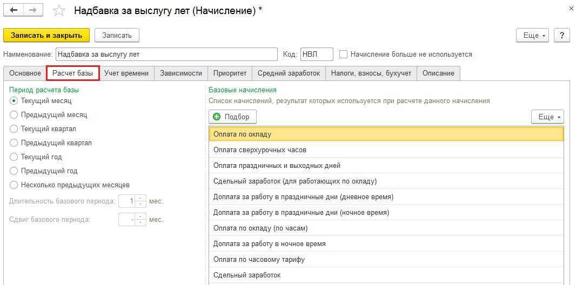Viewport: 576px width, 285px height.
Task: Select Несколько предыдущих месяцев option
Action: 14,185
